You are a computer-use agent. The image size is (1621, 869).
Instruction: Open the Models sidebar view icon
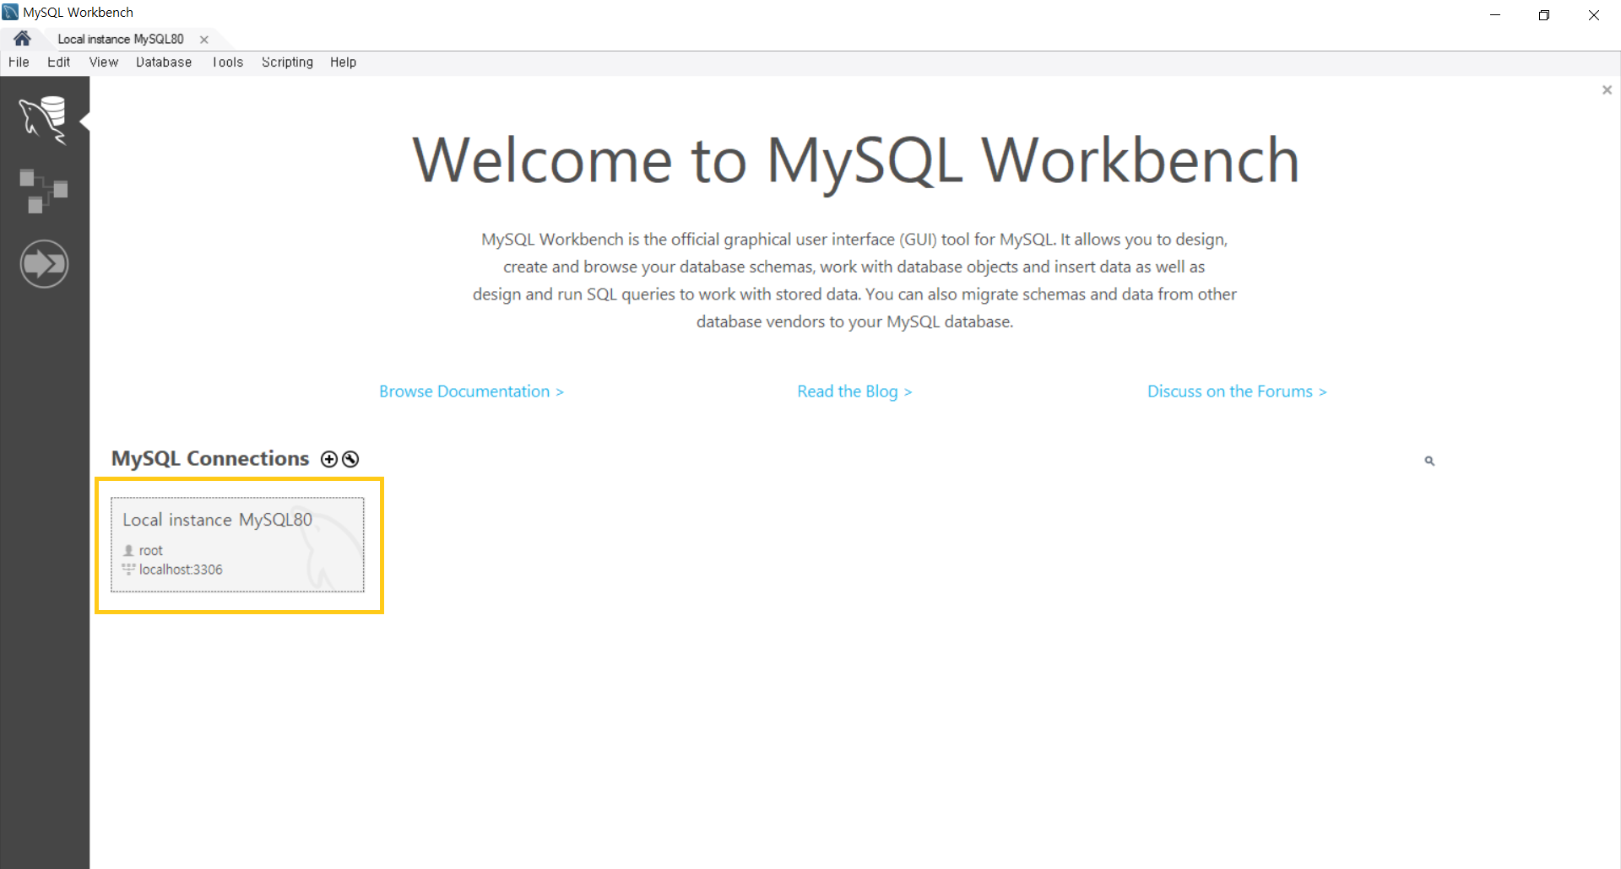pos(44,191)
